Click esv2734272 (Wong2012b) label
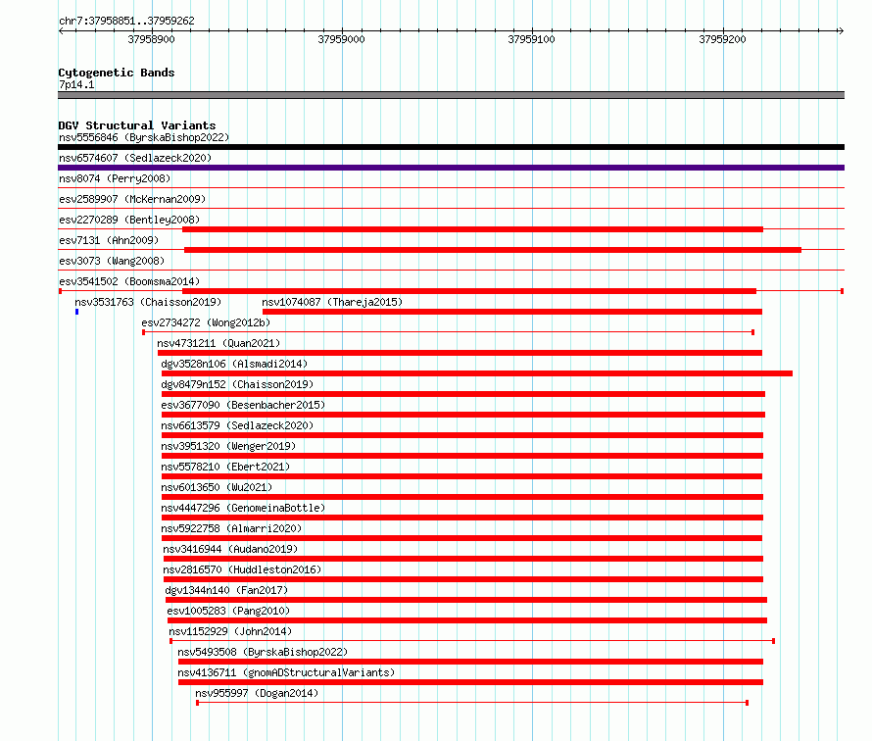 206,322
